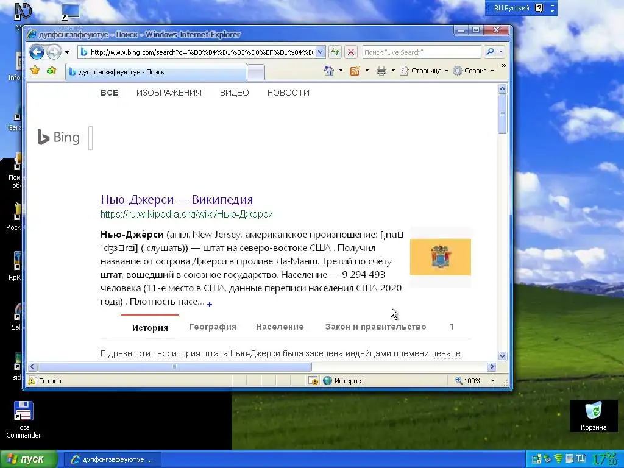Viewport: 624px width, 468px height.
Task: Click the Bing logo
Action: (58, 137)
